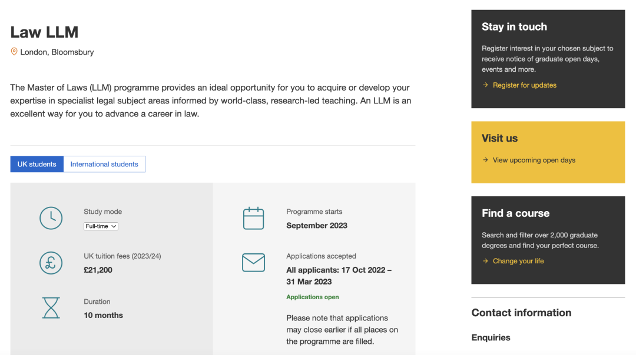The image size is (636, 355).
Task: Click the pound sign tuition fees icon
Action: pyautogui.click(x=51, y=263)
